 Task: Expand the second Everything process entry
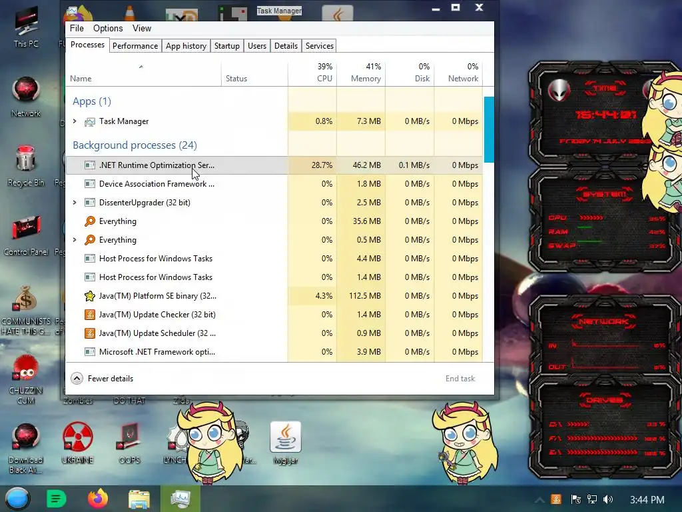(x=75, y=240)
